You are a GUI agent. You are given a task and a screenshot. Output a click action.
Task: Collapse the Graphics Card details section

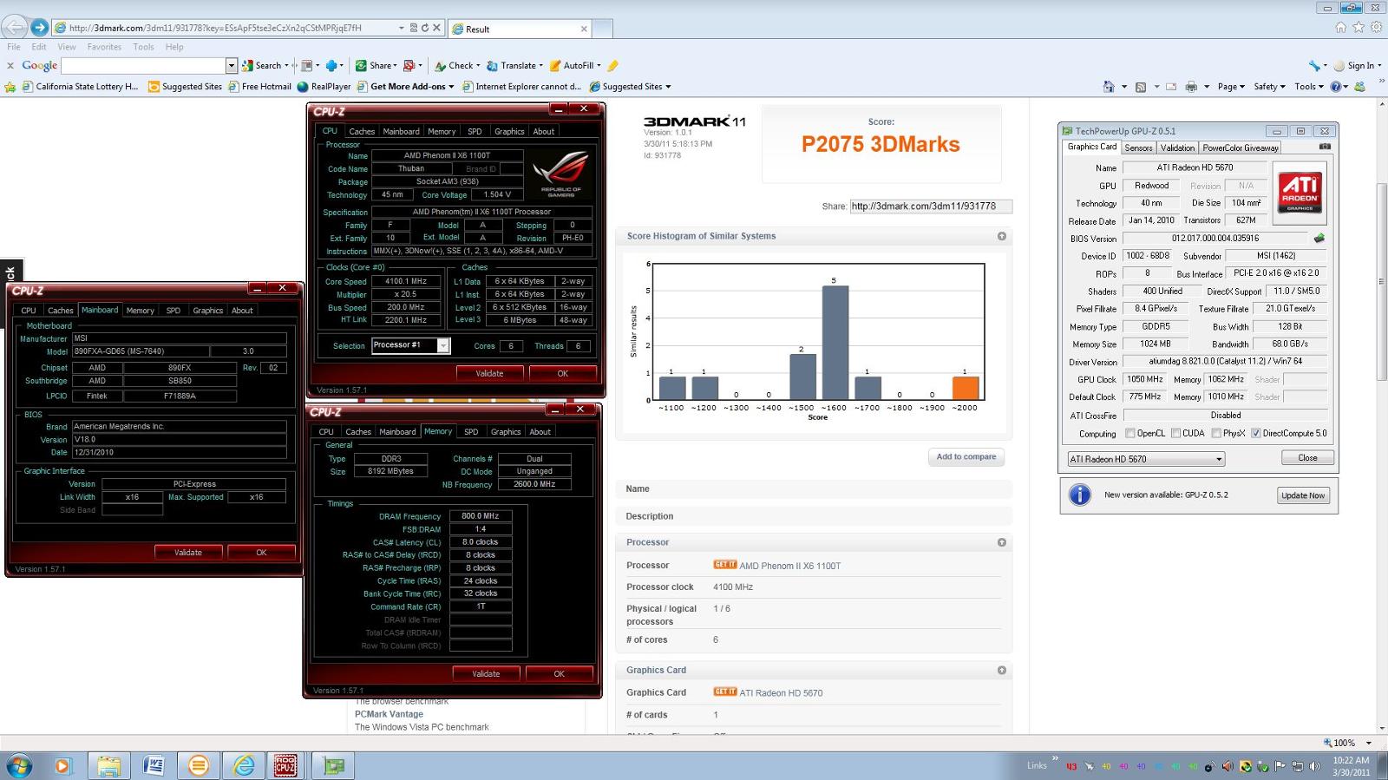point(1002,670)
